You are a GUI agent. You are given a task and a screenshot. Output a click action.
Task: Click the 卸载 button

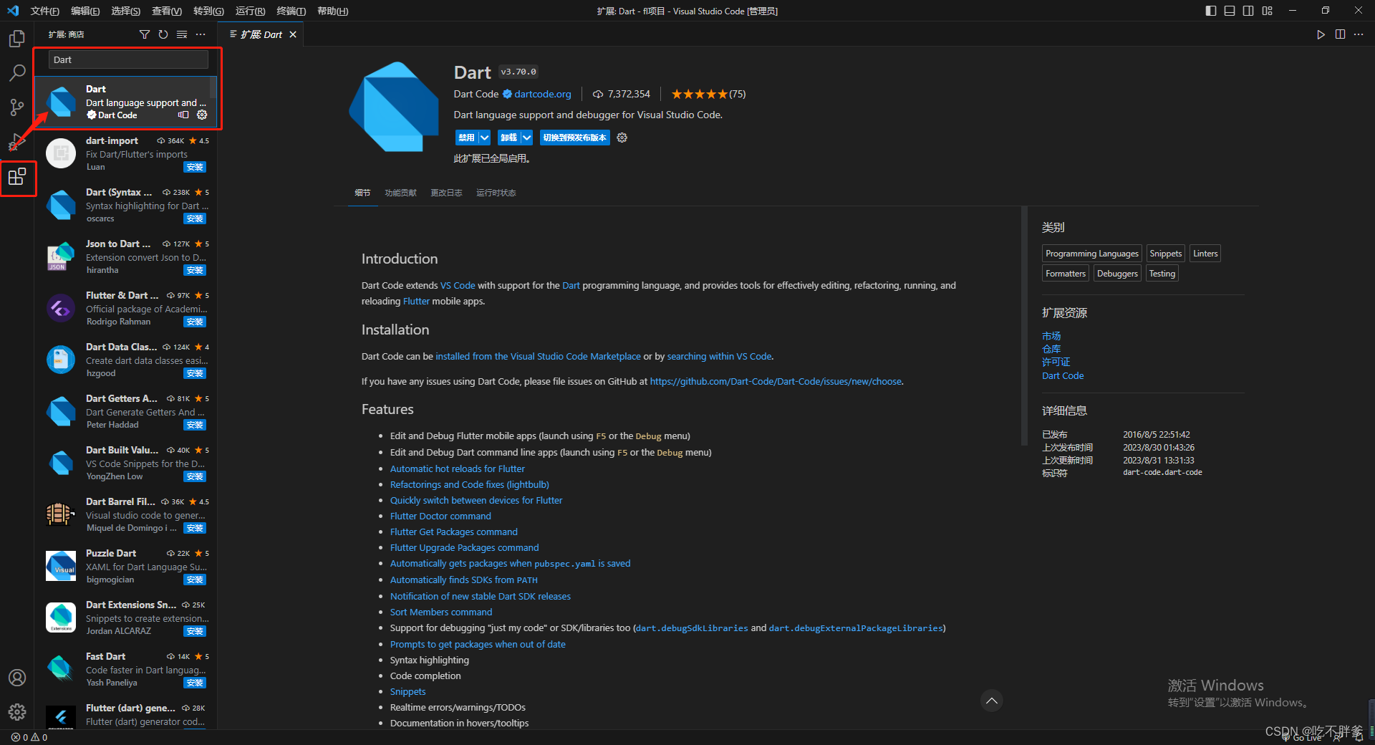point(508,138)
